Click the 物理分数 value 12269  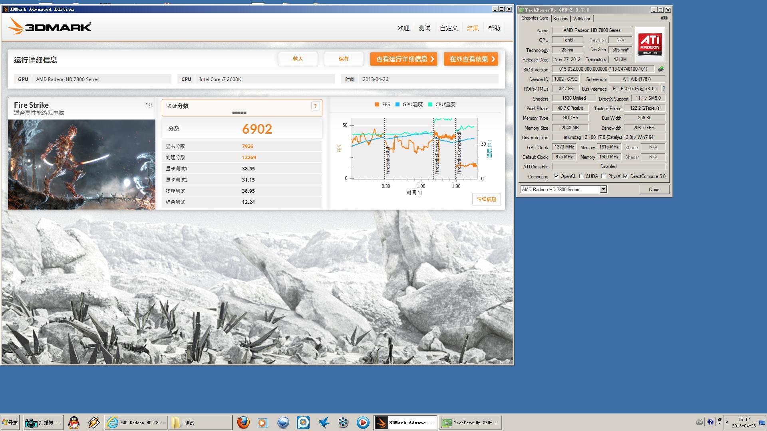click(x=249, y=157)
